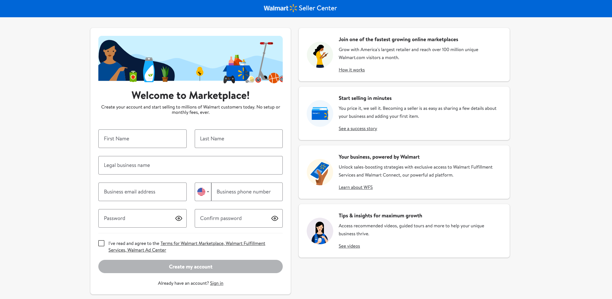The width and height of the screenshot is (612, 299).
Task: Click 'Tips & insights for maximum growth' heading
Action: pos(380,216)
